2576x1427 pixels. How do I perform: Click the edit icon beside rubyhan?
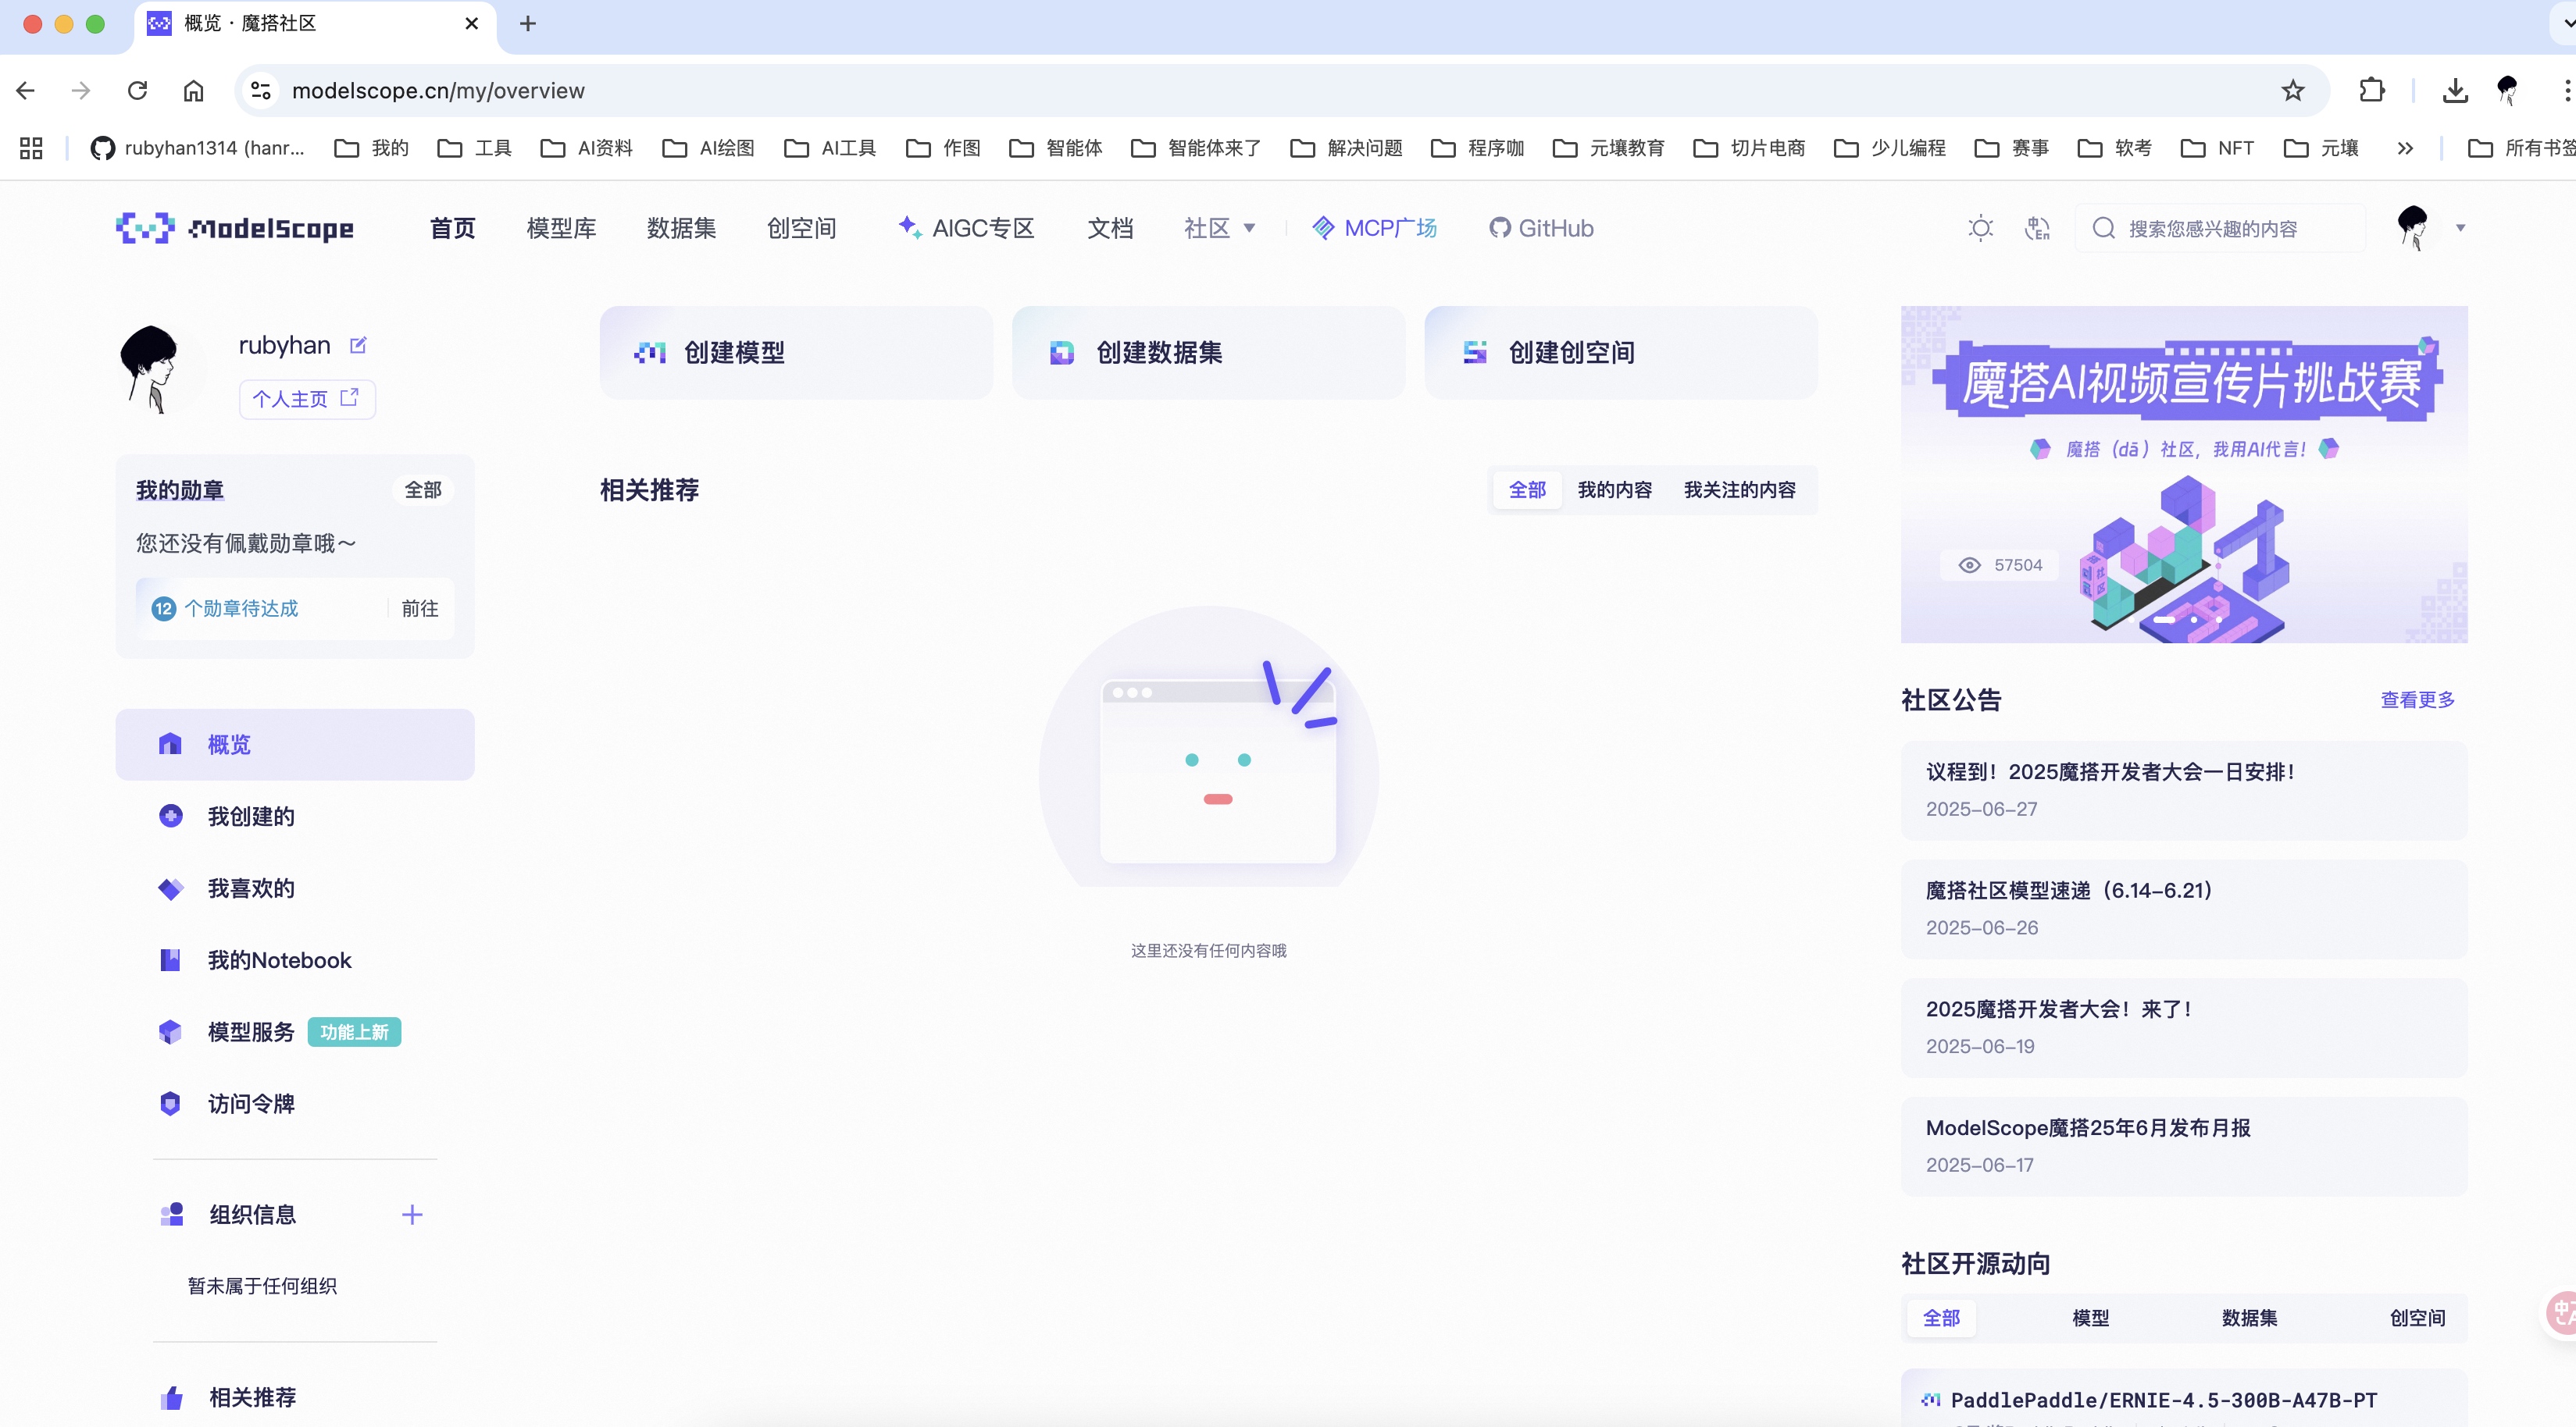[358, 345]
